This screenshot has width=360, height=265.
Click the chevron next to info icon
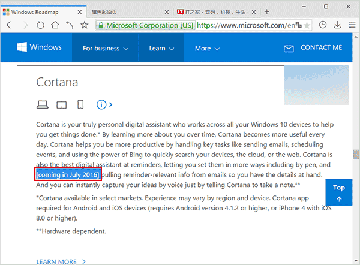[x=110, y=105]
